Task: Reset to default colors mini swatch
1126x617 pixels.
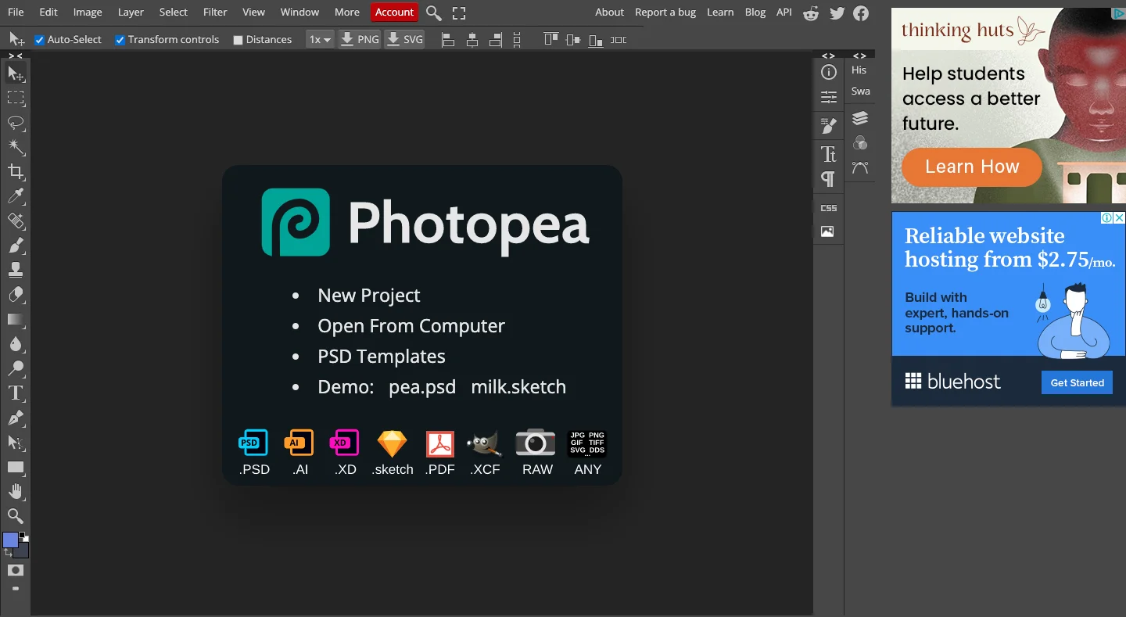Action: pos(23,537)
